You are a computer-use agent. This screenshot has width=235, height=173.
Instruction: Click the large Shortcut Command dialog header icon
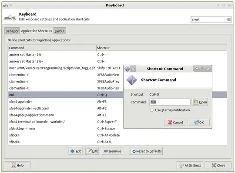(x=132, y=80)
